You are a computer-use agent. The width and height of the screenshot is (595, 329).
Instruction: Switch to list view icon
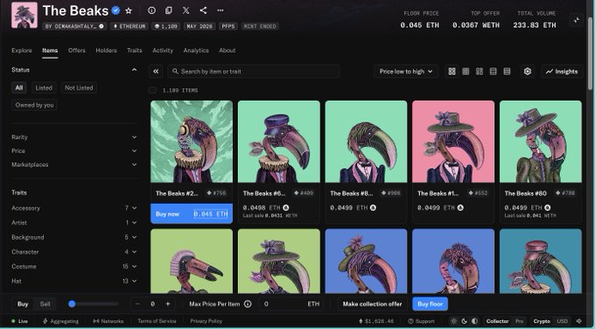493,72
